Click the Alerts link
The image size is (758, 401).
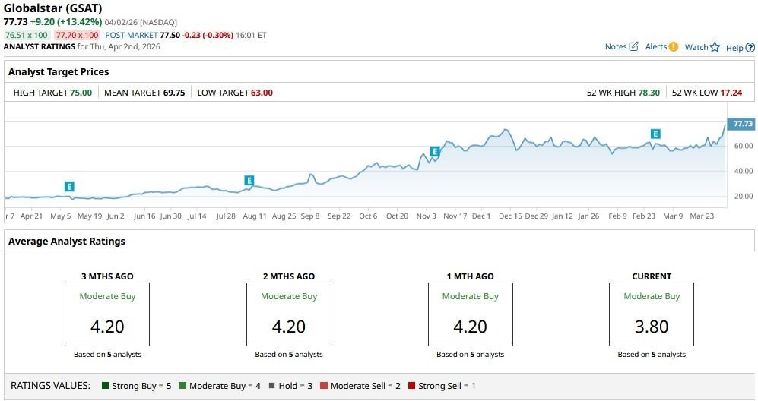656,46
